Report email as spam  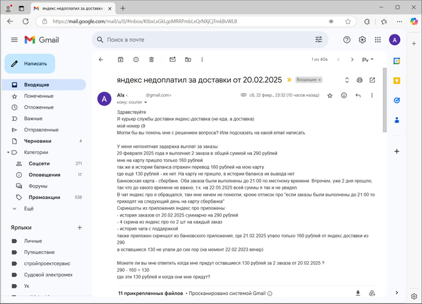(x=136, y=60)
